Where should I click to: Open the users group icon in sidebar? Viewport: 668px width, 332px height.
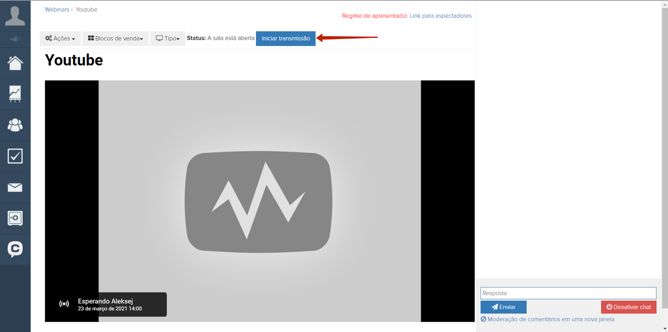[x=15, y=125]
